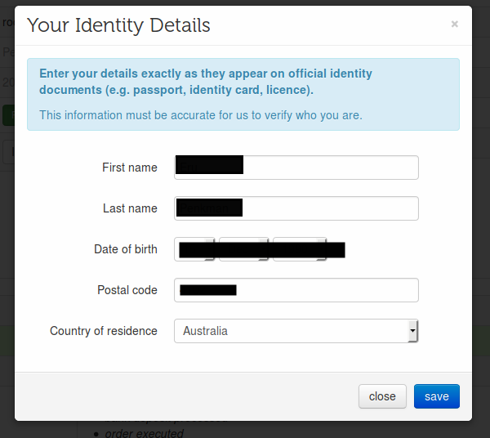Open the middle Date of birth dropdown
Viewport: 490px width, 438px height.
click(x=243, y=249)
